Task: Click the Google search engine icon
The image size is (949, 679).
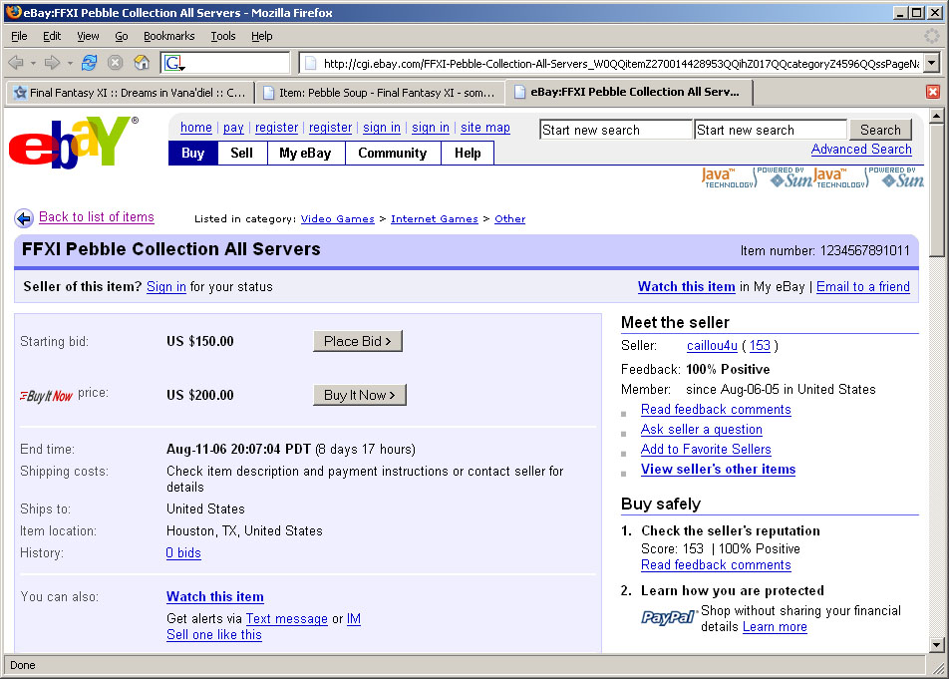Action: pyautogui.click(x=173, y=63)
